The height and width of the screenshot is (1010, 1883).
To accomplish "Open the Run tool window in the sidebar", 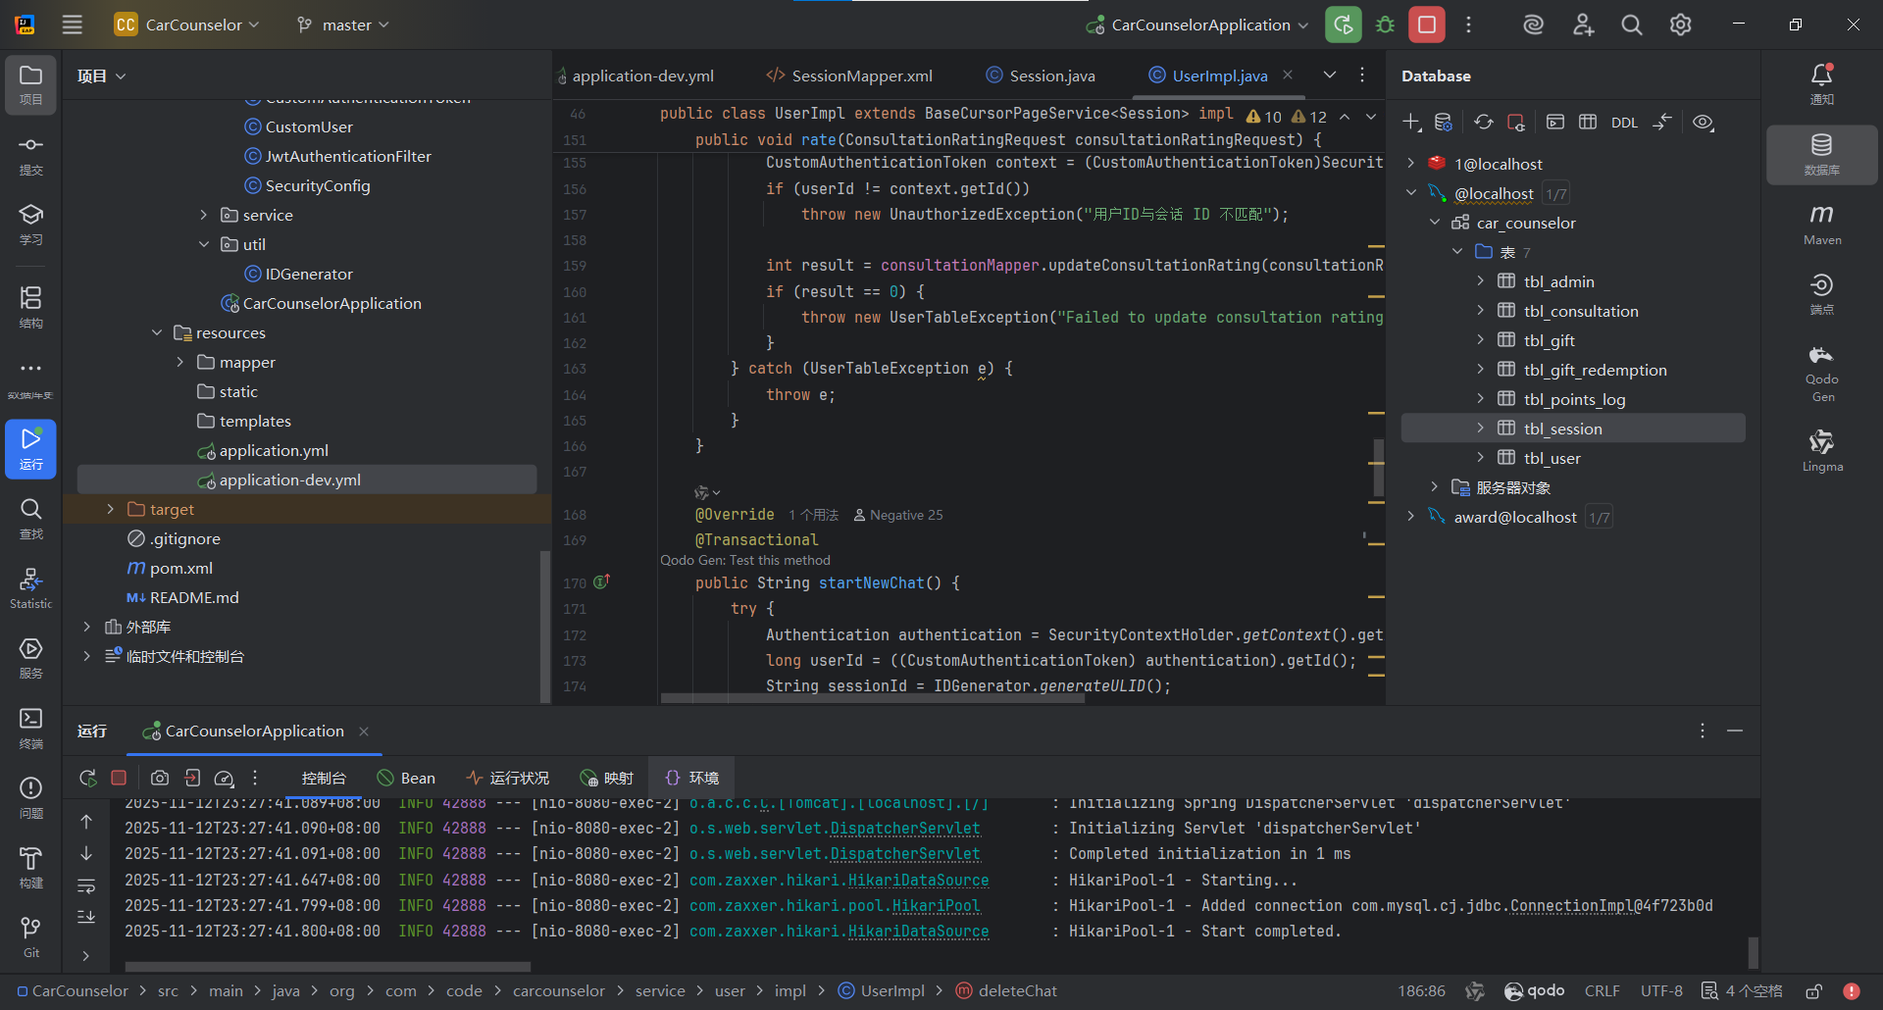I will (30, 449).
